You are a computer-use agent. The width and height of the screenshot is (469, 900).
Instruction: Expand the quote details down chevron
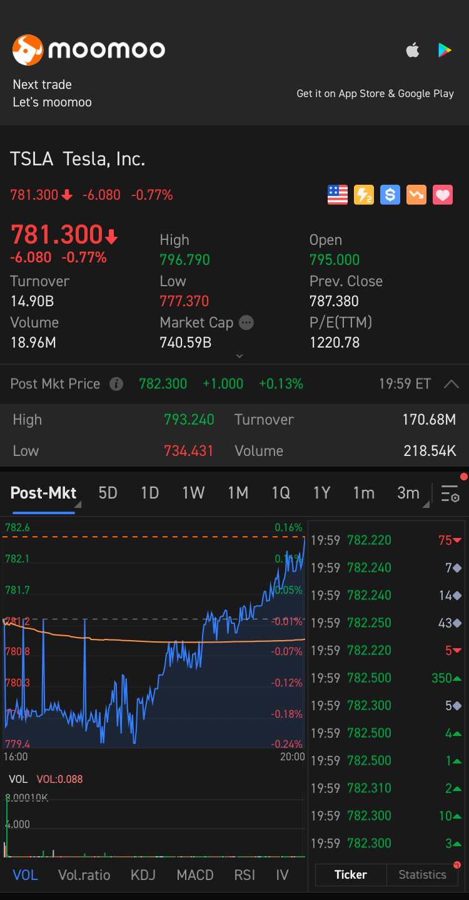click(x=239, y=356)
